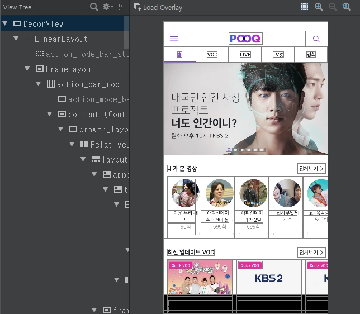Collapse the FrameLayout tree node
360x314 pixels.
(x=27, y=69)
